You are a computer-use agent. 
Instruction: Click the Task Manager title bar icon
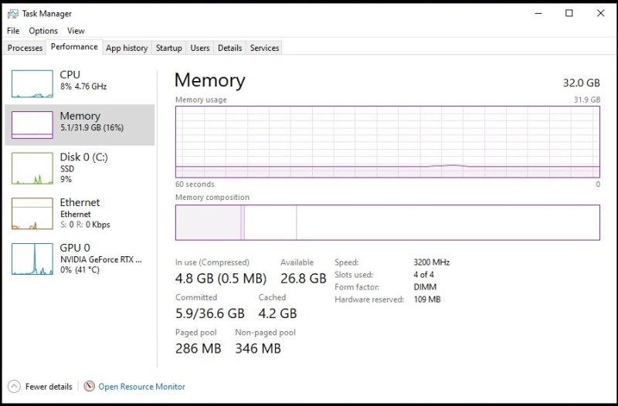click(x=13, y=13)
